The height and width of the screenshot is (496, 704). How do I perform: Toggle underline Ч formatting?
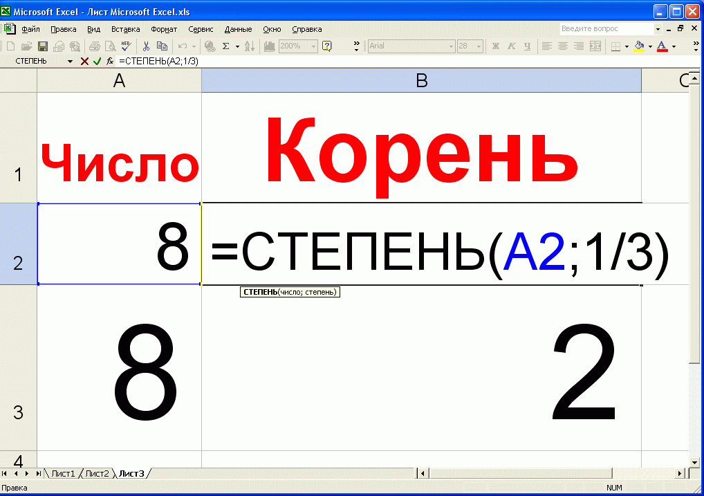point(528,46)
